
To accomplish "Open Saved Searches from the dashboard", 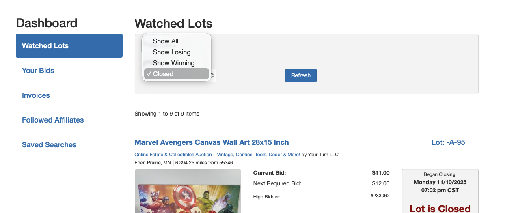I will point(49,145).
